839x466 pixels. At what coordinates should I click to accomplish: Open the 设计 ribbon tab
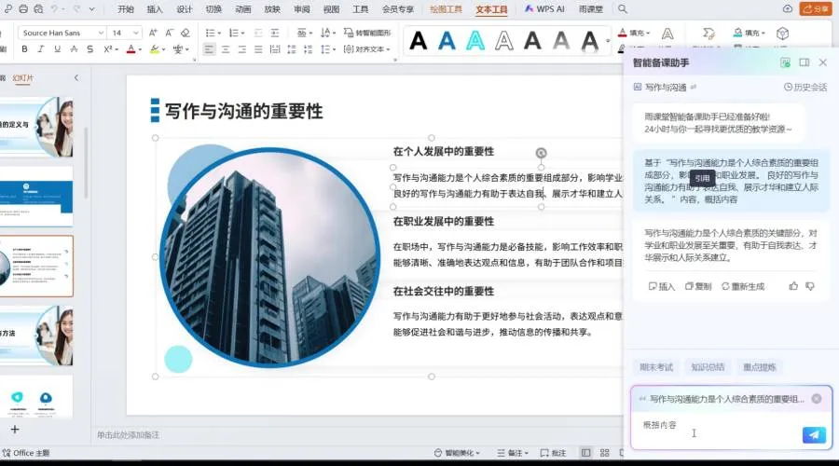184,9
